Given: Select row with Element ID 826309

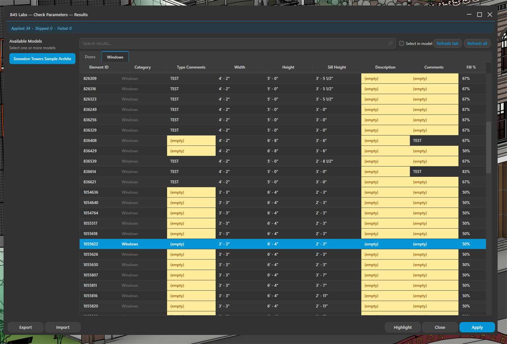Looking at the screenshot, I should pyautogui.click(x=283, y=78).
